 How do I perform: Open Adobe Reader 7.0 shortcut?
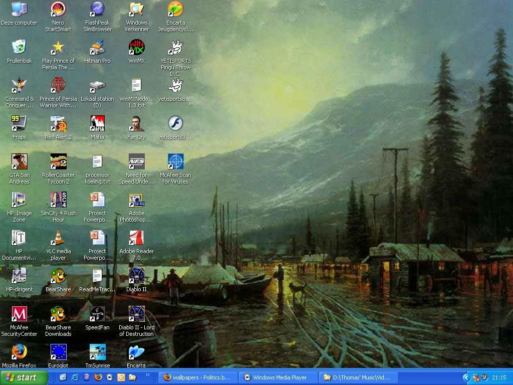(x=136, y=238)
